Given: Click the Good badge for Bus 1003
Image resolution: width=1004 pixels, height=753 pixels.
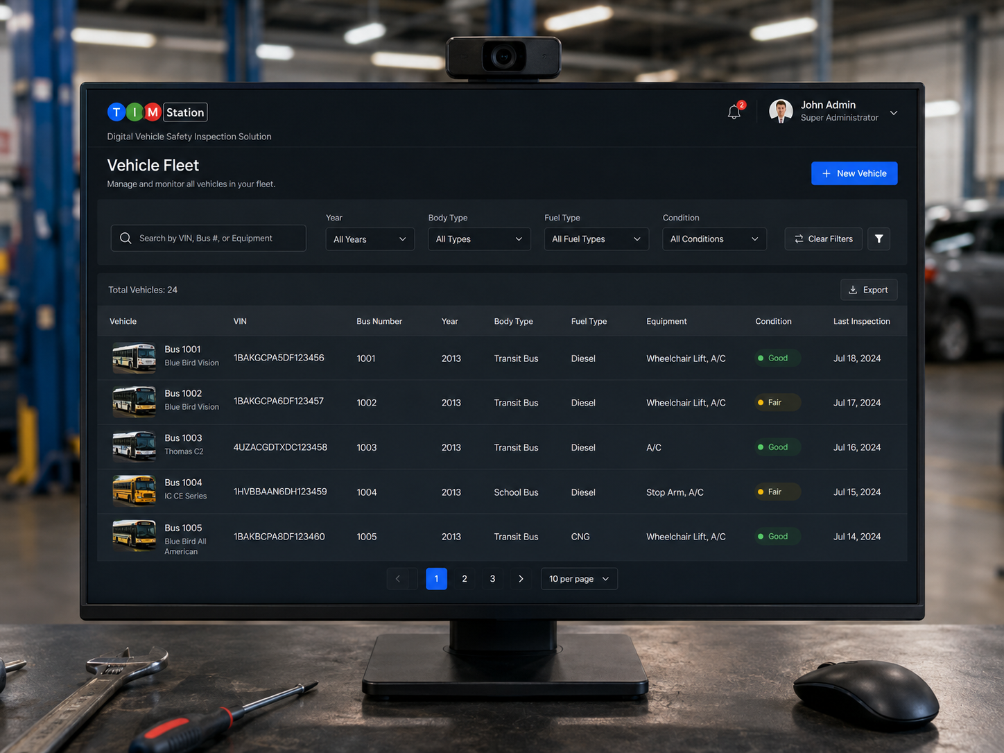Looking at the screenshot, I should (x=778, y=447).
